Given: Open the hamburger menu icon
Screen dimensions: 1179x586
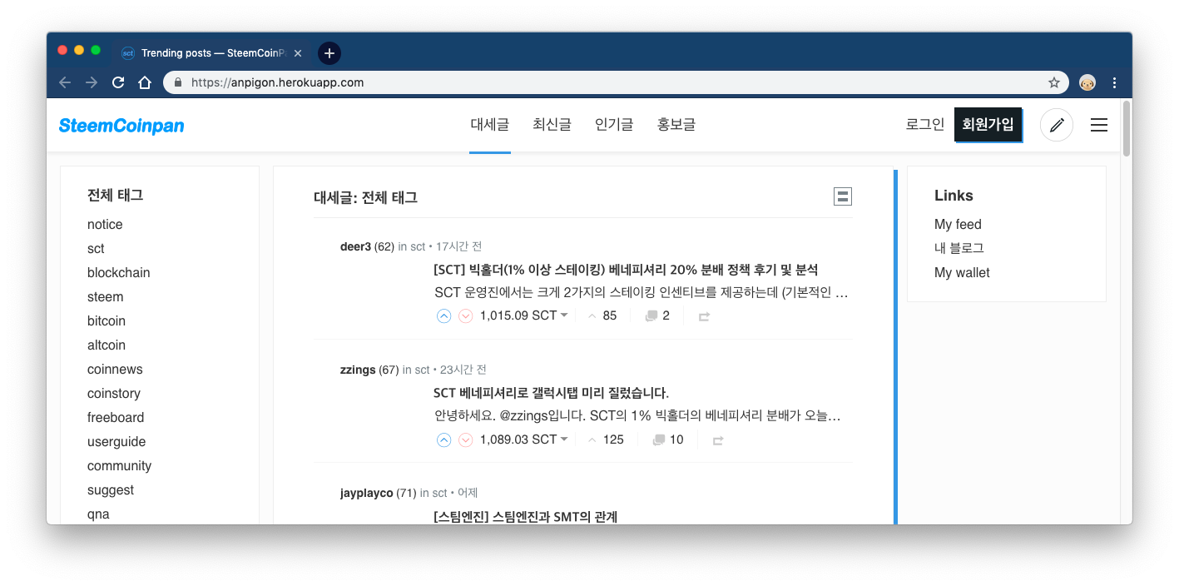Looking at the screenshot, I should (x=1098, y=125).
